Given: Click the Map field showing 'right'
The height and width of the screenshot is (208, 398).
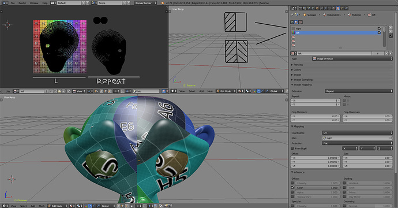Looking at the screenshot, I should 358,138.
